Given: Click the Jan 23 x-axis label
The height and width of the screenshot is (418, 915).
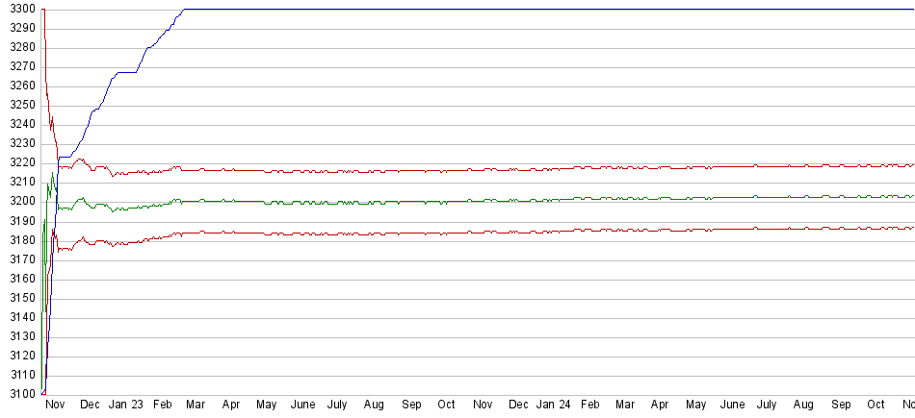Looking at the screenshot, I should [126, 406].
